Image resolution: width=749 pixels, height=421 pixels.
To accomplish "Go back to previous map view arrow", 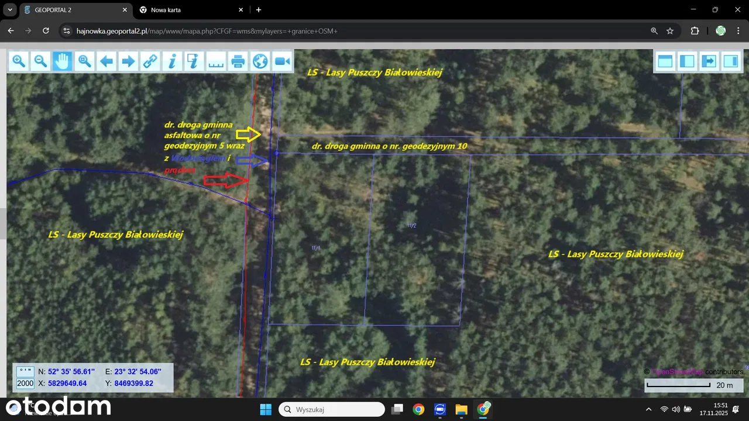I will [106, 61].
